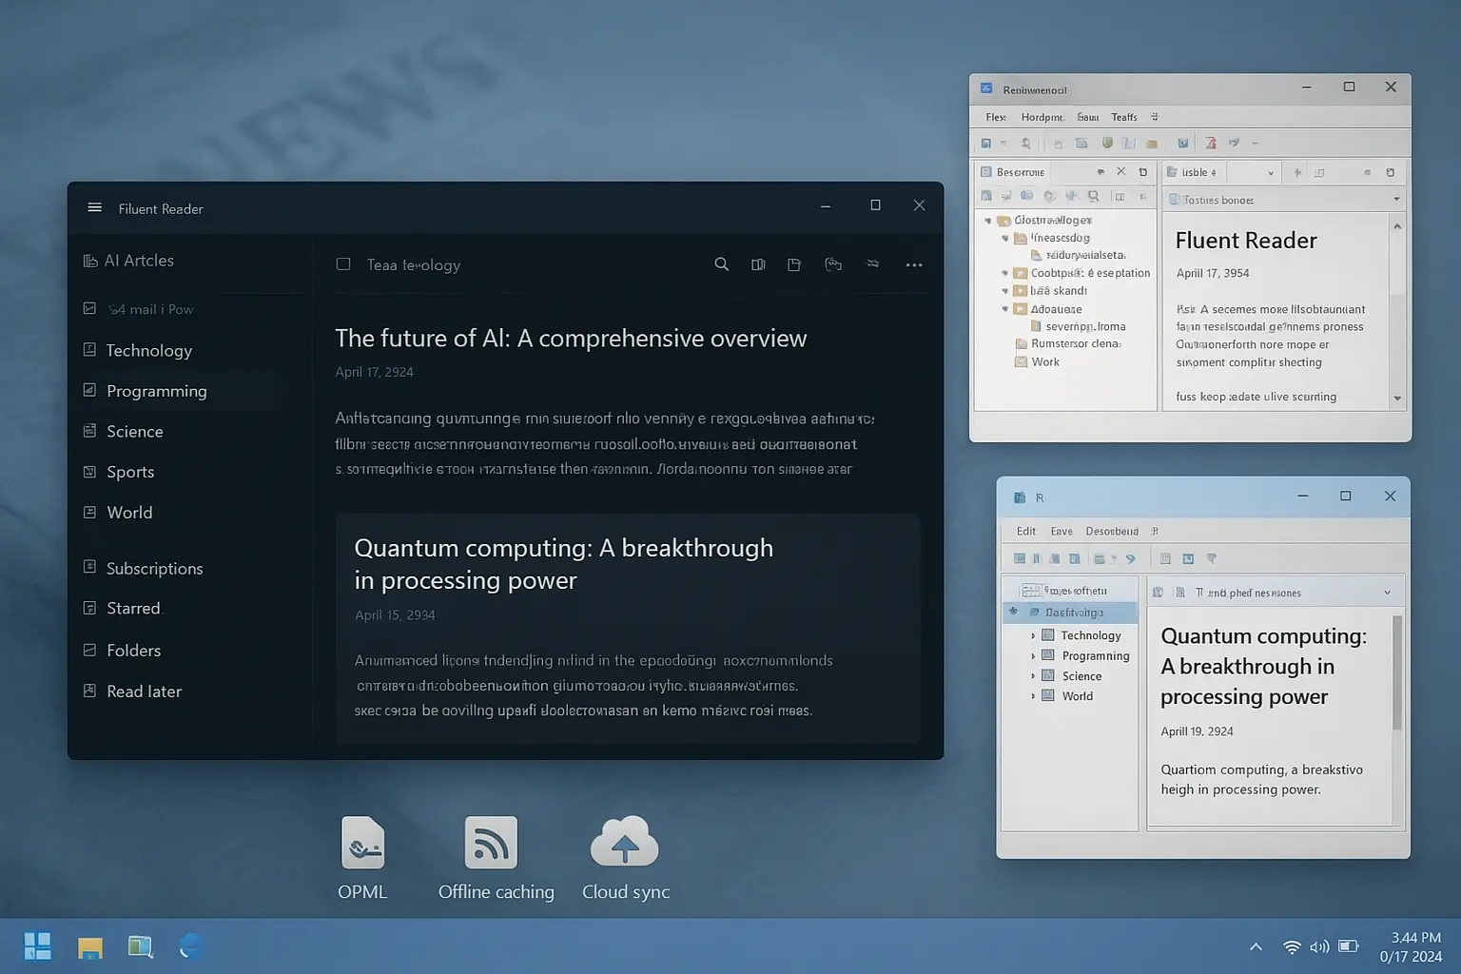Image resolution: width=1461 pixels, height=974 pixels.
Task: Toggle the checked mail item under AI Artcles
Action: (x=89, y=308)
